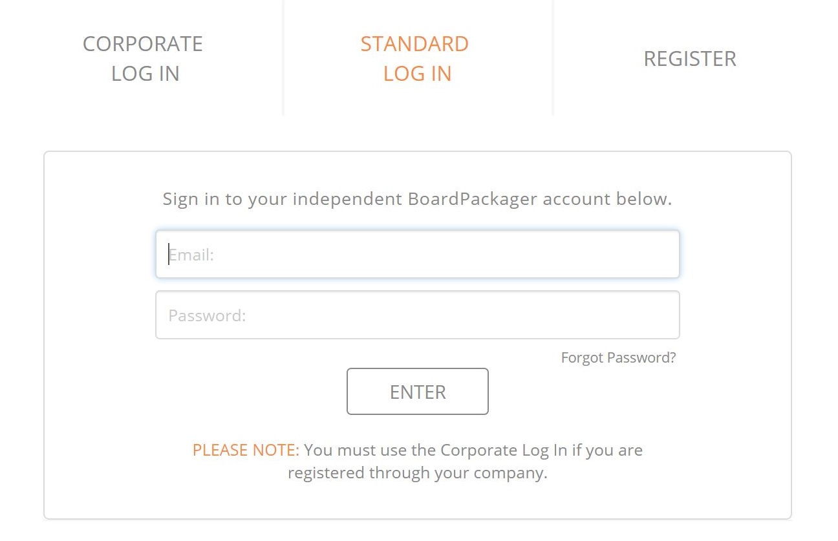Select the Password box before entering credentials

pos(417,315)
